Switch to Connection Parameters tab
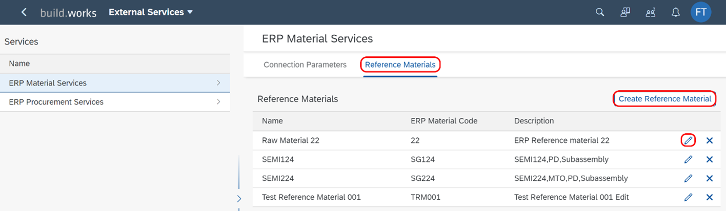This screenshot has height=211, width=726. pos(305,65)
